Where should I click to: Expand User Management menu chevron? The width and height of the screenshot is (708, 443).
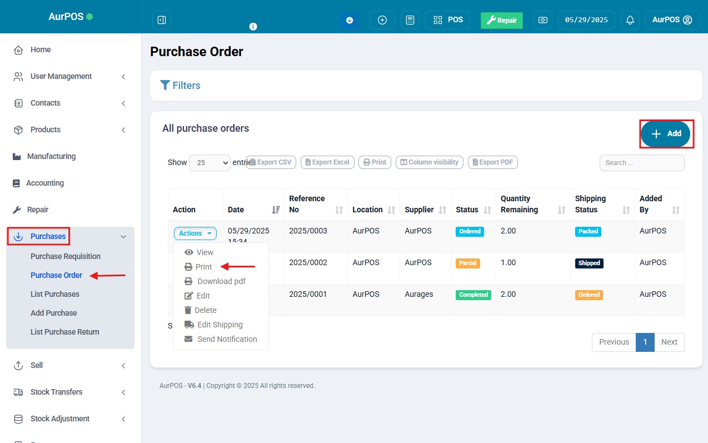pyautogui.click(x=123, y=77)
